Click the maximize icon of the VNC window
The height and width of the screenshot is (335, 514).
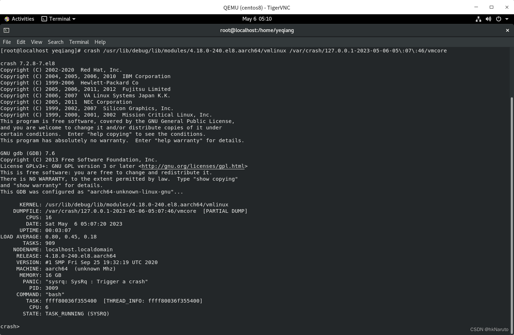coord(491,7)
